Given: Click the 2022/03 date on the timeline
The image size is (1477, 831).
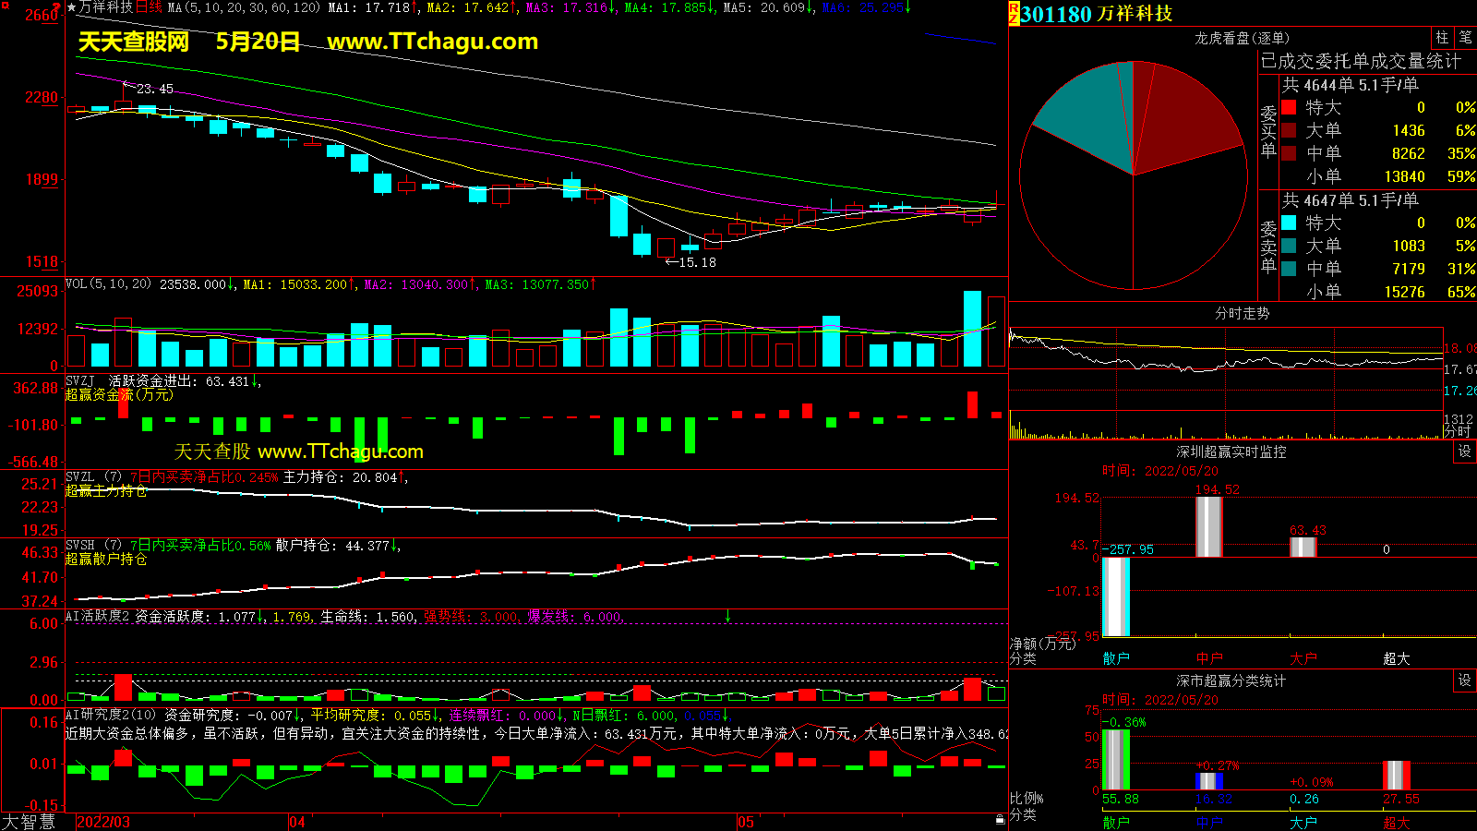Looking at the screenshot, I should (x=102, y=822).
